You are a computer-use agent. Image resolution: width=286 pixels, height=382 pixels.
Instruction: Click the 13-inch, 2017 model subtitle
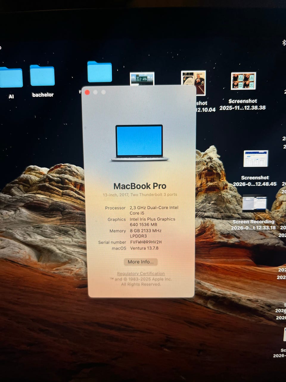(140, 195)
